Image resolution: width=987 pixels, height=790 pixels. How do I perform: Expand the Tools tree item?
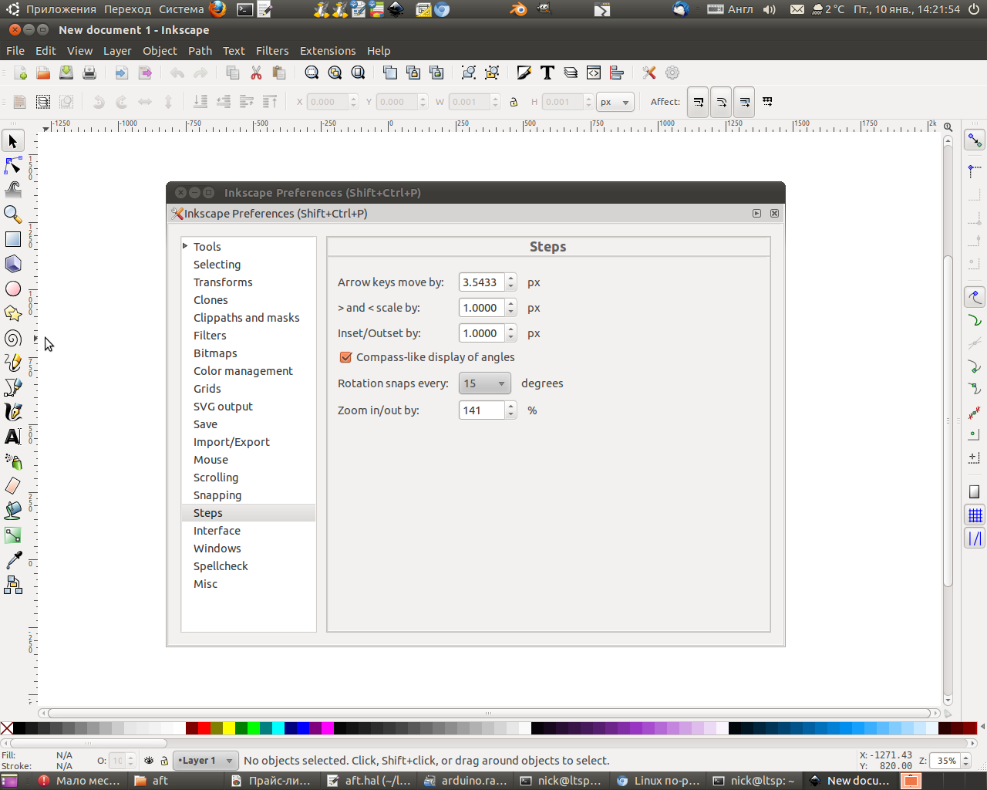(x=185, y=246)
